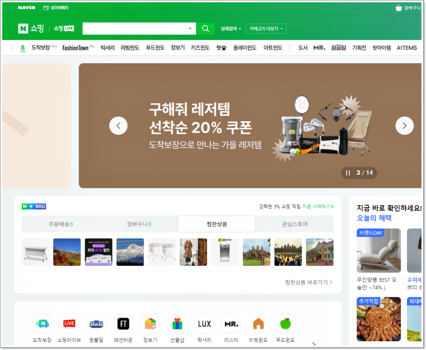Screen dimensions: 426x350
Task: Open the 키즈윈도 menu item
Action: coord(200,48)
